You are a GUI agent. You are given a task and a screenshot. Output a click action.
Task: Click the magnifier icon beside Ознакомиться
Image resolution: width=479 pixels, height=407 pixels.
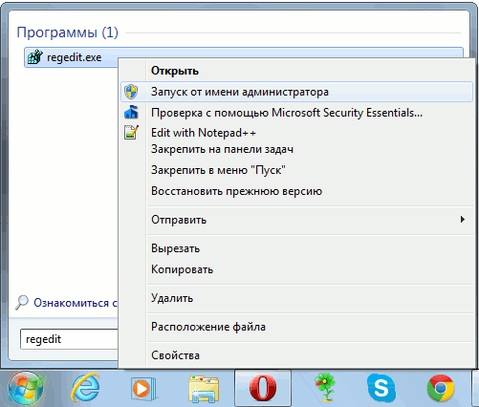[22, 303]
